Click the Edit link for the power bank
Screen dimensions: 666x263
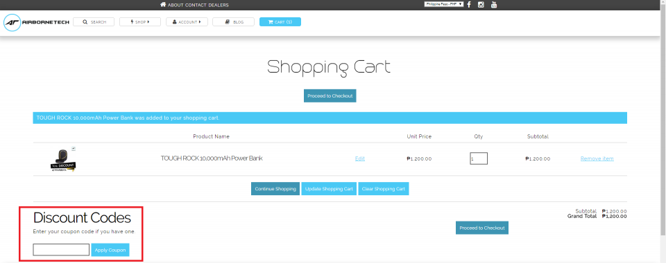(x=360, y=158)
